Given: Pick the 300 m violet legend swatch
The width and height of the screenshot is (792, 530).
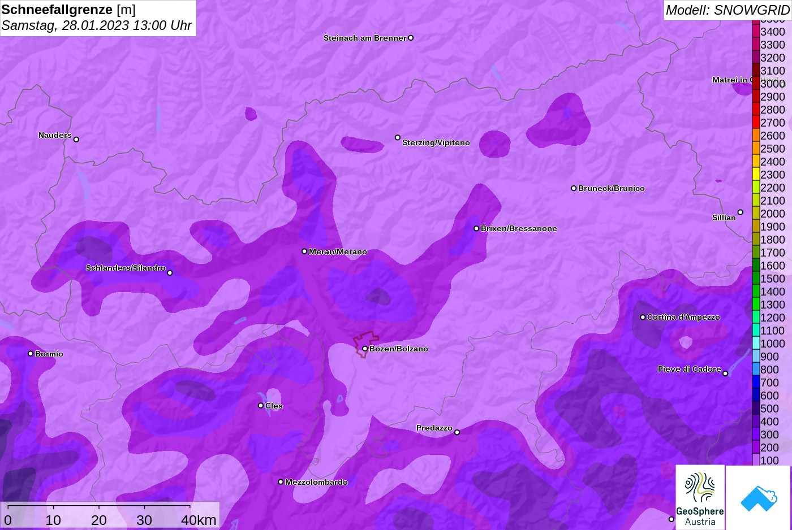Looking at the screenshot, I should tap(756, 434).
